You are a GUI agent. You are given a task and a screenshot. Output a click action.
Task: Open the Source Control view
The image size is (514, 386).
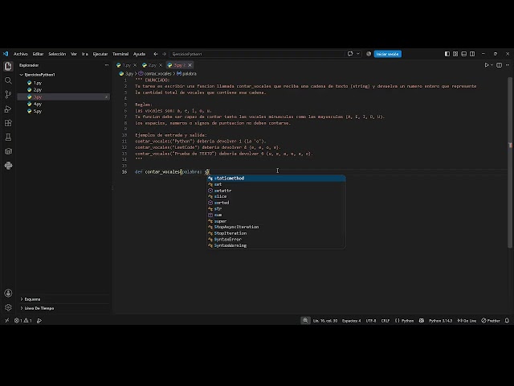[8, 95]
